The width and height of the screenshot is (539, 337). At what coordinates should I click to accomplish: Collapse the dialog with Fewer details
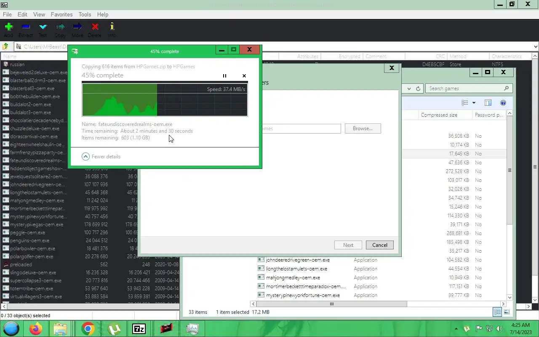pos(101,156)
